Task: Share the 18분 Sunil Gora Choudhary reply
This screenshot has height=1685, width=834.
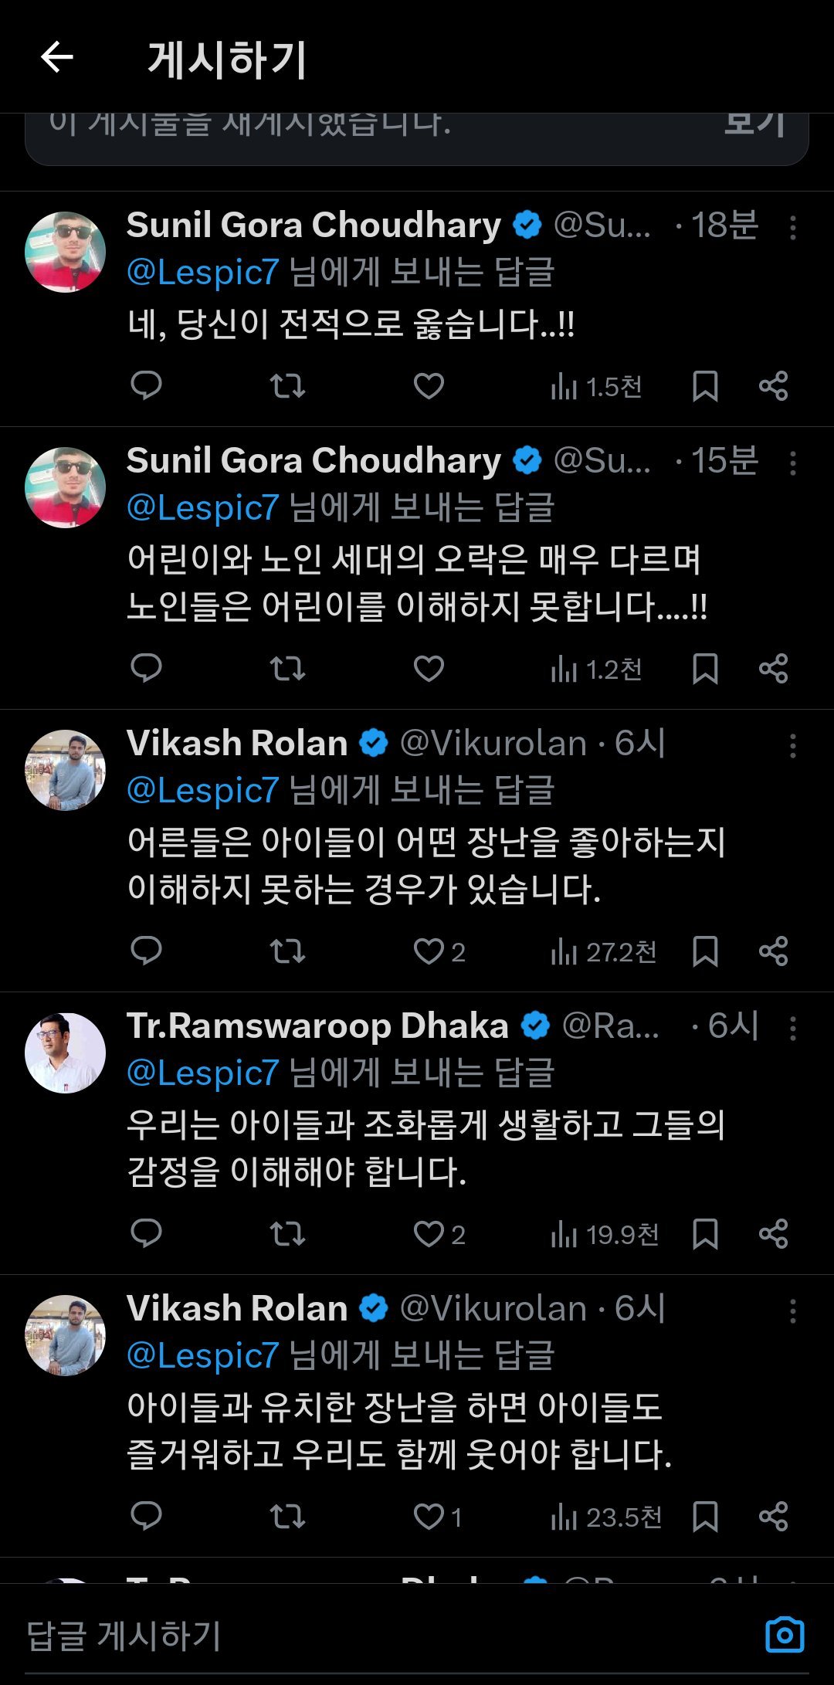Action: (x=773, y=385)
